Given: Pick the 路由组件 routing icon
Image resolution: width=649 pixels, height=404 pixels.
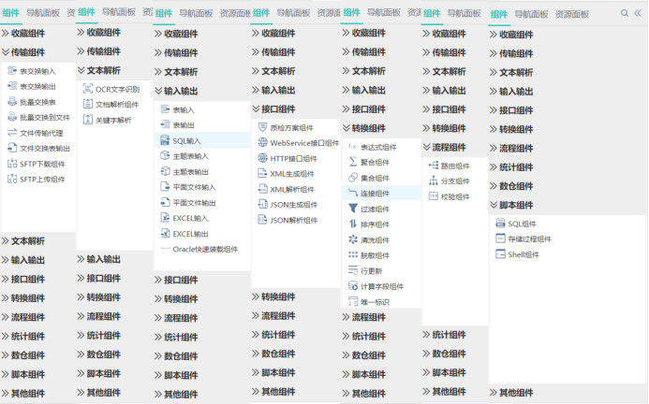Looking at the screenshot, I should click(434, 166).
